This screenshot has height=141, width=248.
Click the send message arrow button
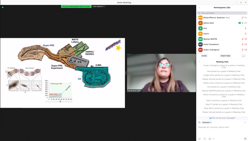[x=245, y=139]
